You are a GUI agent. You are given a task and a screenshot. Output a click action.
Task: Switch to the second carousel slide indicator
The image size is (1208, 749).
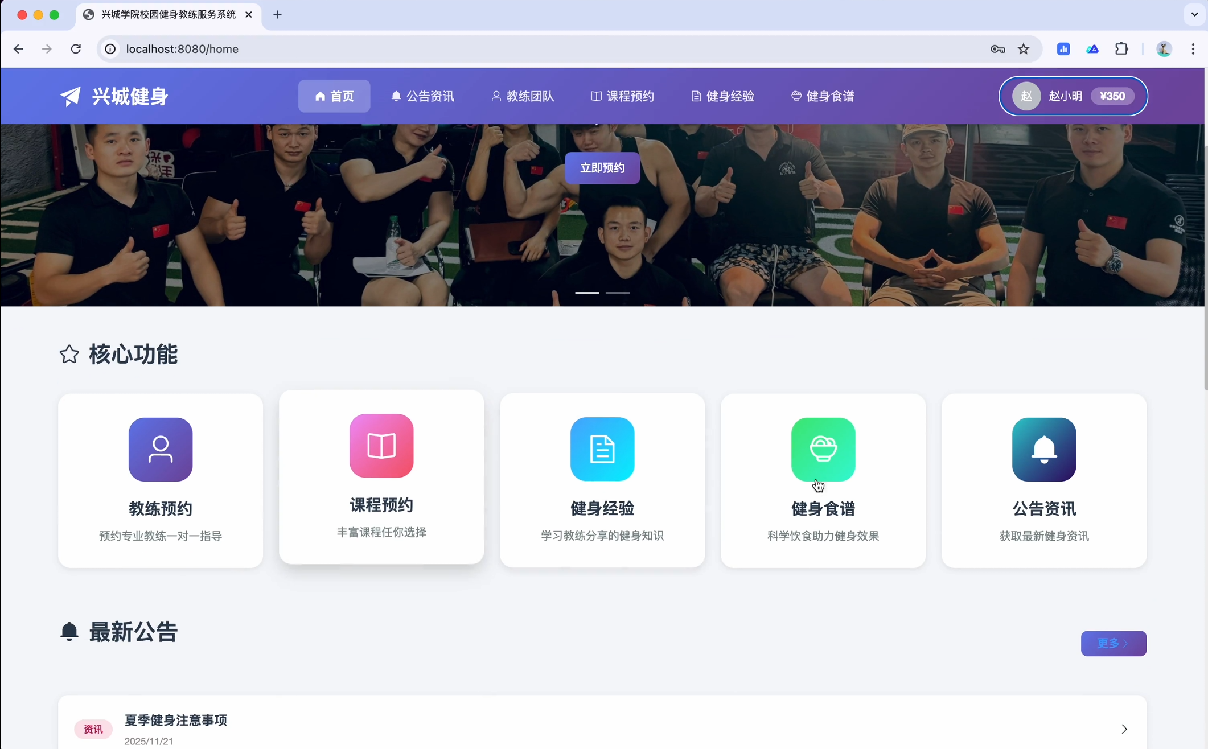point(618,293)
